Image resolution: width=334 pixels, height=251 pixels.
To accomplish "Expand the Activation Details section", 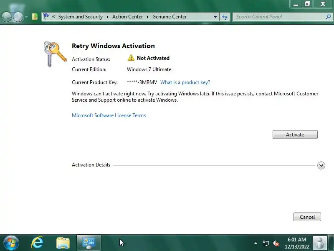I will point(321,165).
